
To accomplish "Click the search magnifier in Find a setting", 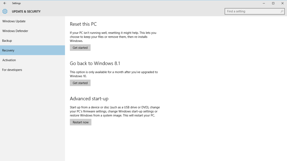I will [x=281, y=11].
